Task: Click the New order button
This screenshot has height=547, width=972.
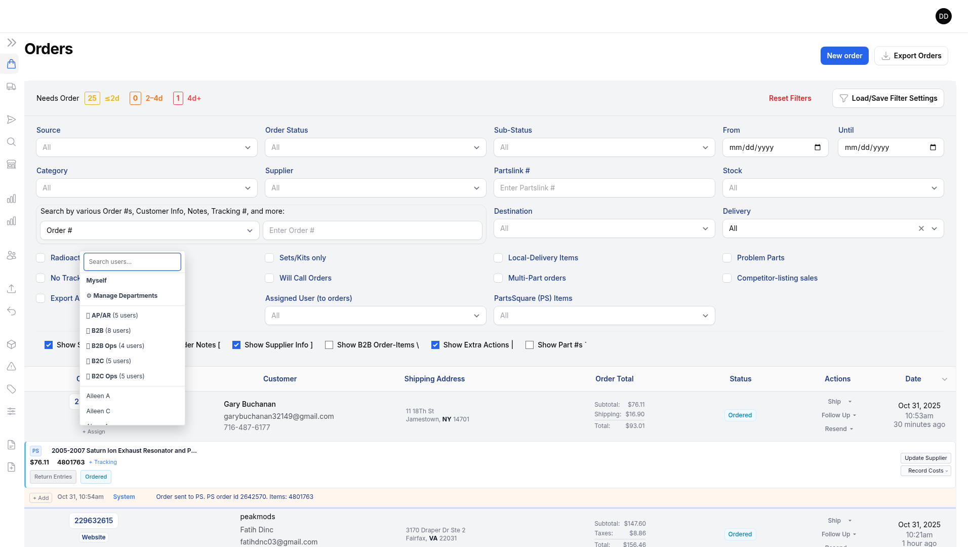Action: pyautogui.click(x=844, y=56)
